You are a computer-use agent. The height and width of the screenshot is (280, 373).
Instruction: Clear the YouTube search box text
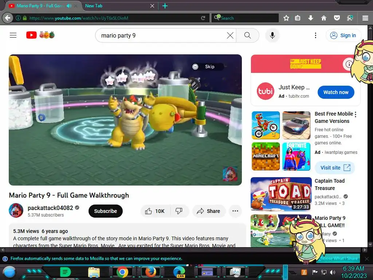point(230,35)
